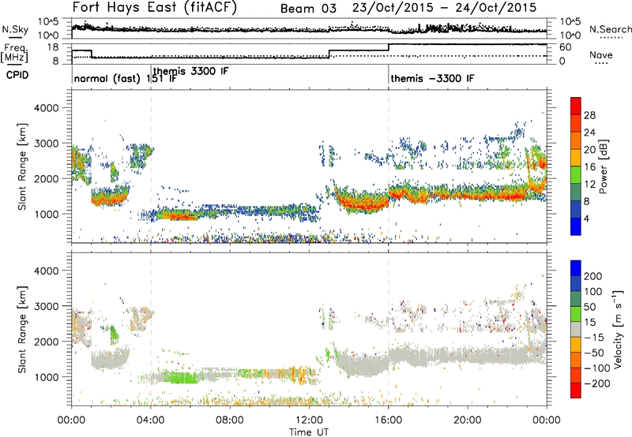Click the 12:00 time tick label
Image resolution: width=632 pixels, height=437 pixels.
[x=309, y=420]
